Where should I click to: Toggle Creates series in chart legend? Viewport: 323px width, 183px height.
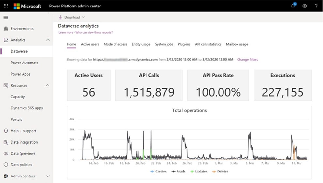159,171
